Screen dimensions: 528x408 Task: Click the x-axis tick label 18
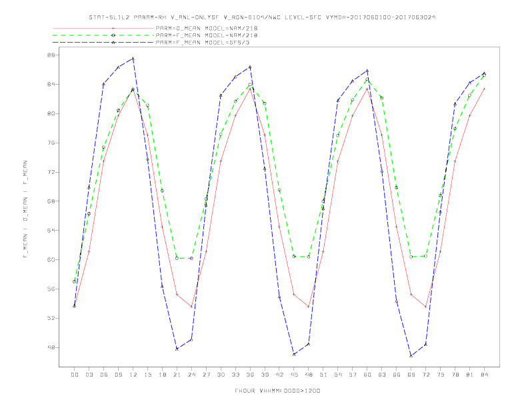tap(162, 375)
